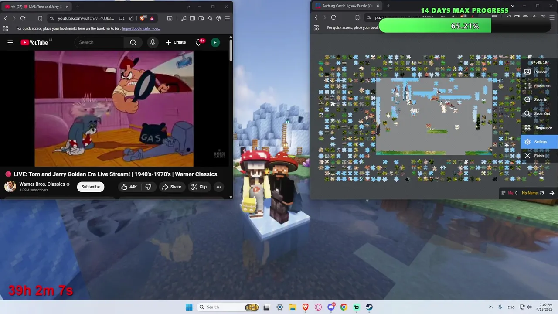Screen dimensions: 558x314
Task: Click the Clip button
Action: (199, 187)
